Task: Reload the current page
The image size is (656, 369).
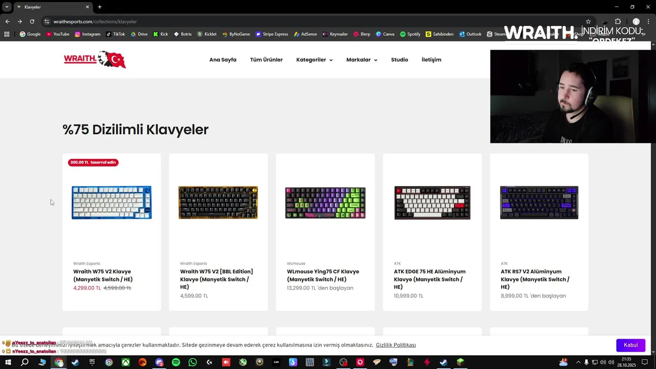Action: pos(32,22)
